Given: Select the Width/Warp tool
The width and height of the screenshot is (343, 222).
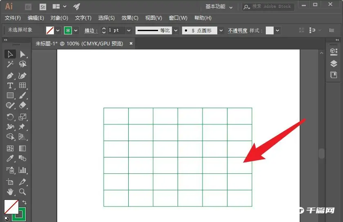Looking at the screenshot, I should coord(10,127).
